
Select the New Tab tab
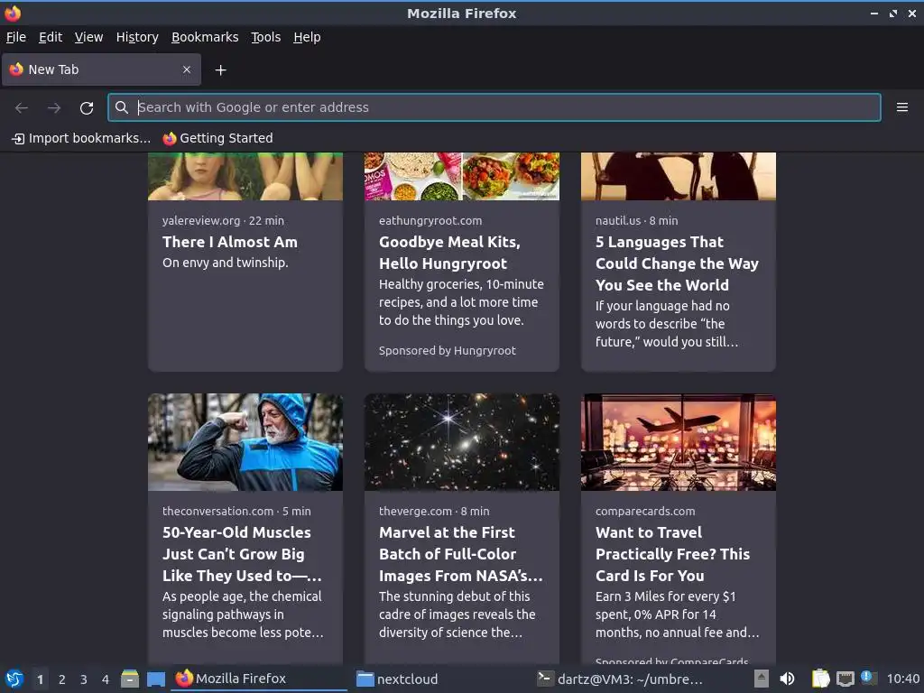coord(101,69)
